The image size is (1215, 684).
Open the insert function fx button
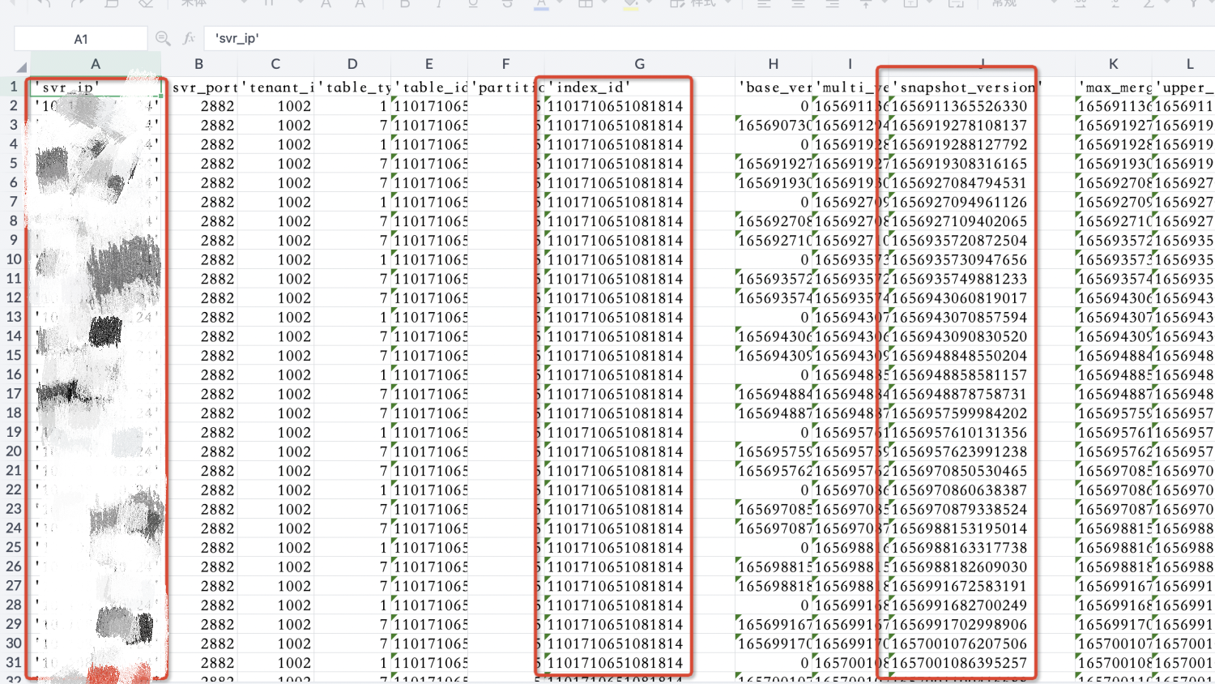(x=190, y=38)
